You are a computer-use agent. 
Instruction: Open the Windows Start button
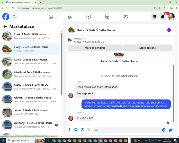click(3, 140)
